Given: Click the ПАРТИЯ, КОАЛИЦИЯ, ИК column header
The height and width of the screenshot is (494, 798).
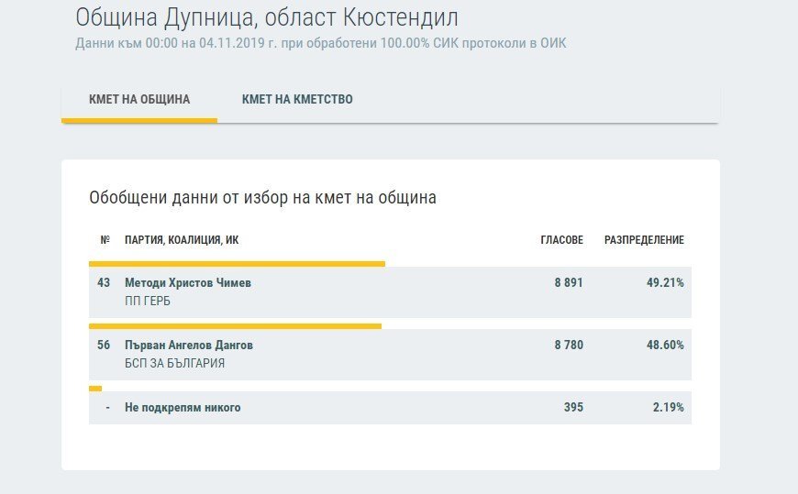Looking at the screenshot, I should coord(182,240).
